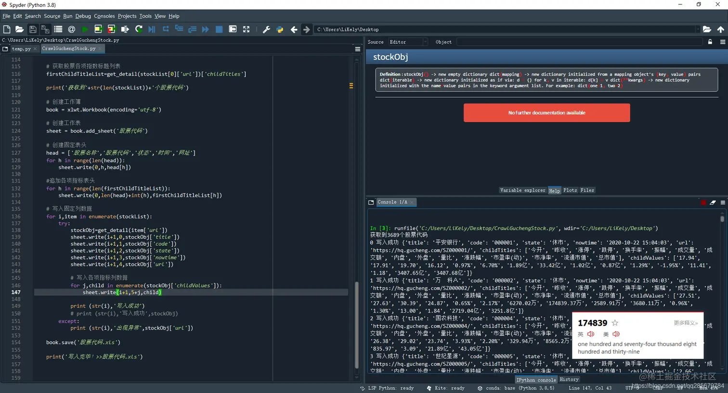Toggle the Help pane lock icon
Screen dimensions: 728x393
point(710,42)
